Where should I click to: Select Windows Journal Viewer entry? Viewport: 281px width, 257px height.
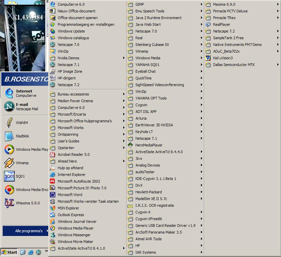point(87,221)
